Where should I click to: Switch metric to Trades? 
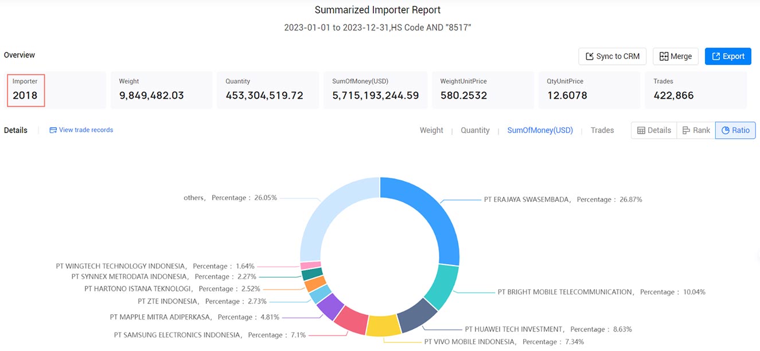(x=602, y=130)
